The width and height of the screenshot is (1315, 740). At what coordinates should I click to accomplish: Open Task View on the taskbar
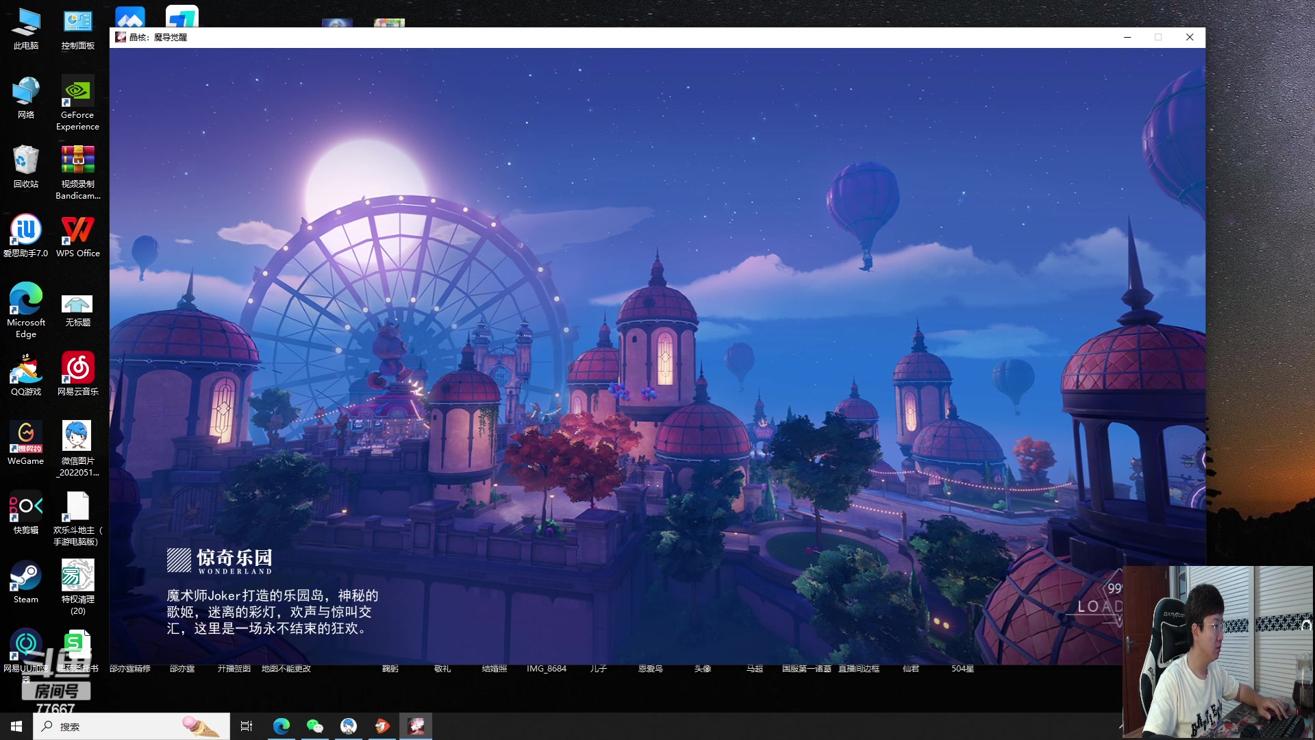click(247, 726)
